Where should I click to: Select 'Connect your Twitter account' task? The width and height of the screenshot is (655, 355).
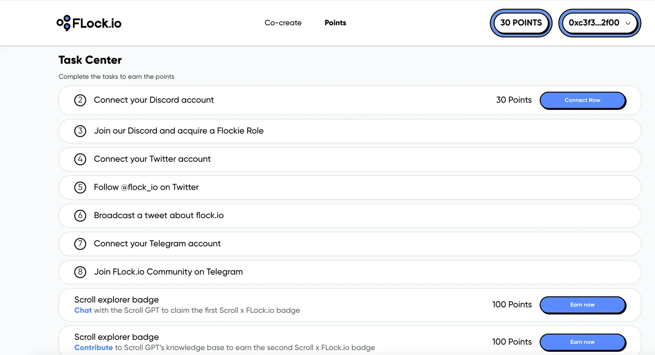(152, 159)
